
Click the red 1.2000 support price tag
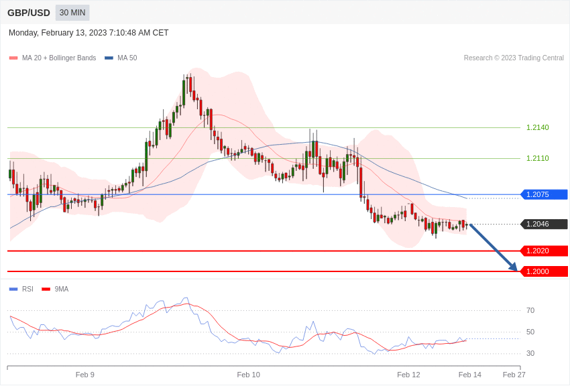pyautogui.click(x=545, y=271)
